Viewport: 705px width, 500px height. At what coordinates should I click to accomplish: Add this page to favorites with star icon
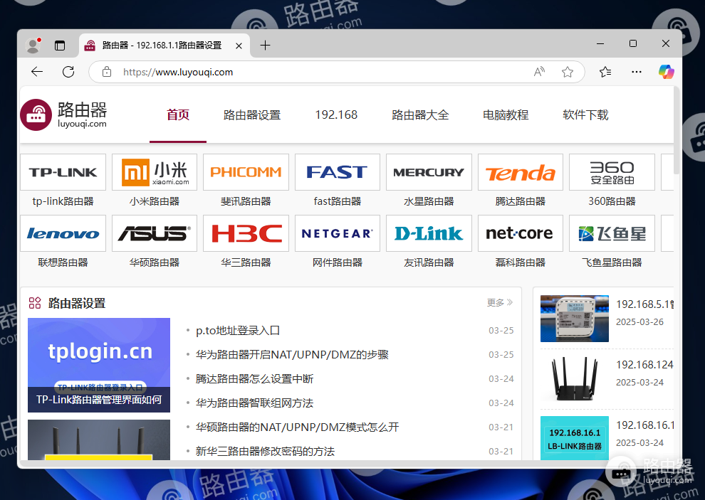(568, 72)
